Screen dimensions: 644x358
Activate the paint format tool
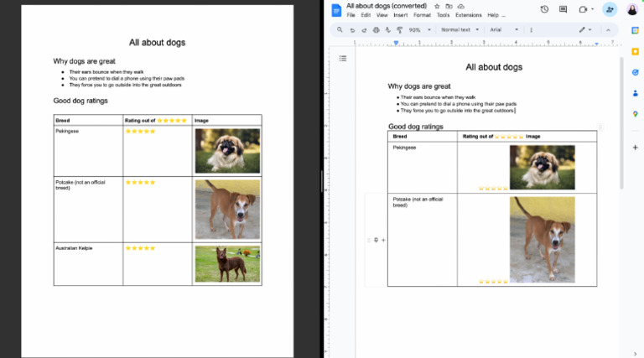coord(399,30)
